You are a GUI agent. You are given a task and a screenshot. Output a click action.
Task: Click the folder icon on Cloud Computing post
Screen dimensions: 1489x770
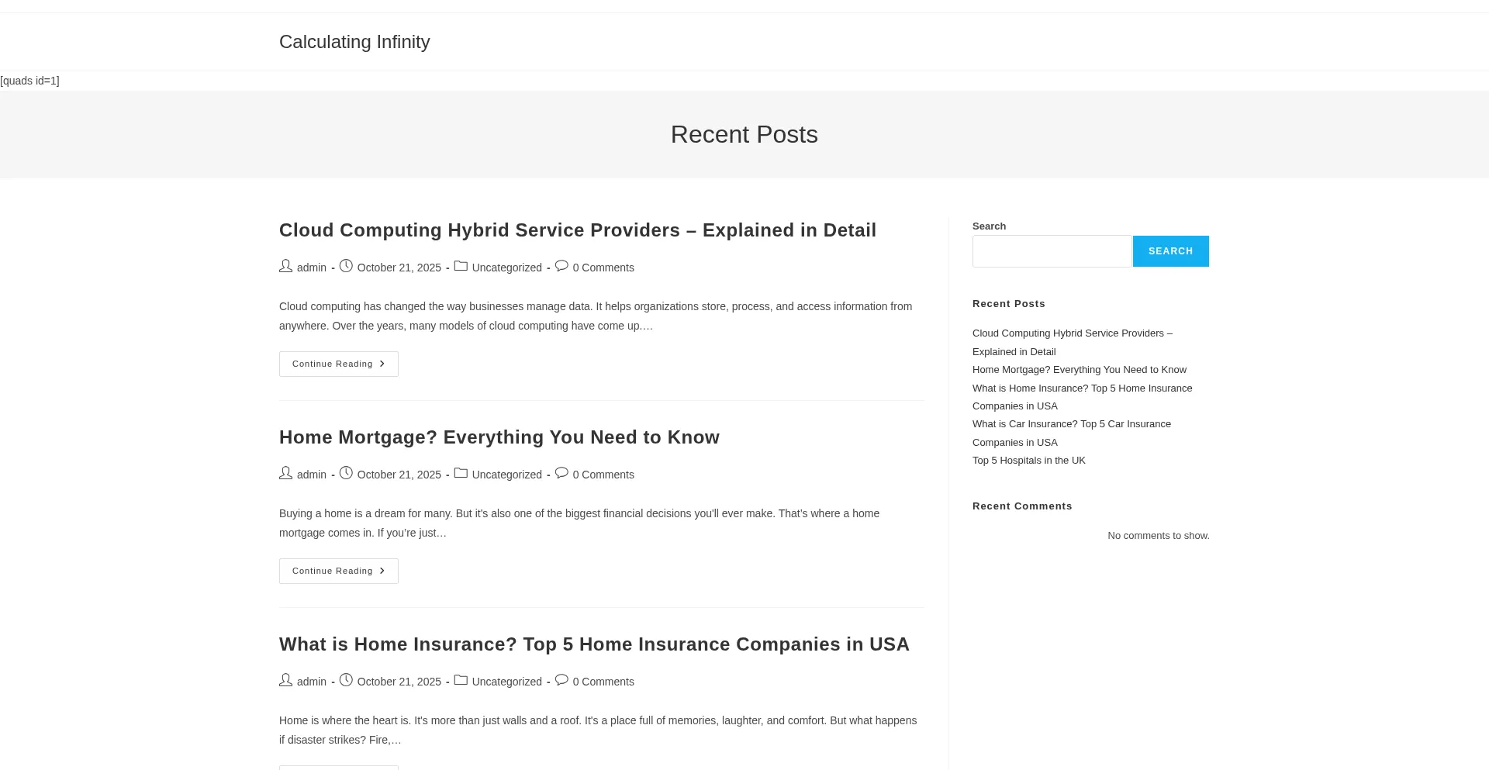pos(461,266)
